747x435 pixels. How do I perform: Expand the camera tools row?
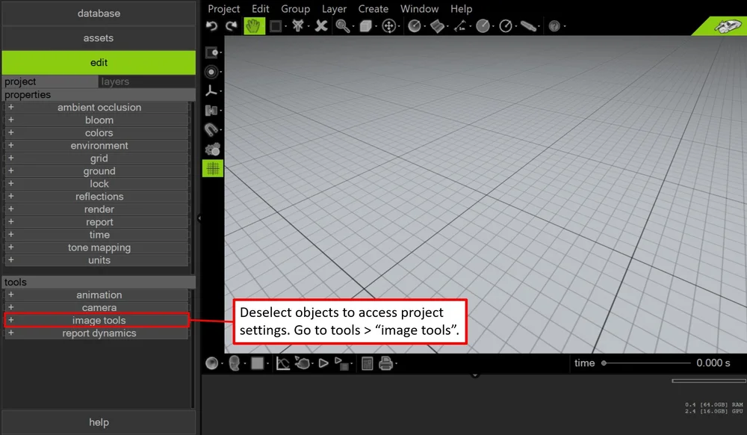tap(96, 308)
